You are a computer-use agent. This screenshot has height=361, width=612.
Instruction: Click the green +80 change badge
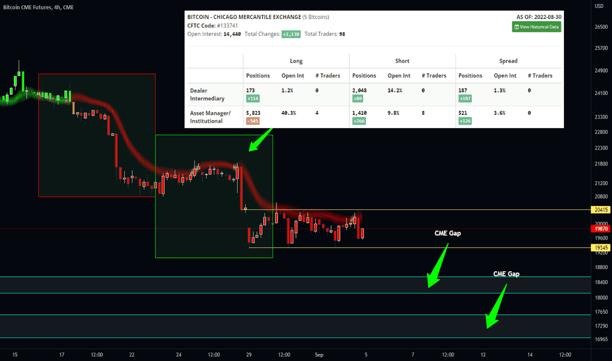(x=357, y=98)
